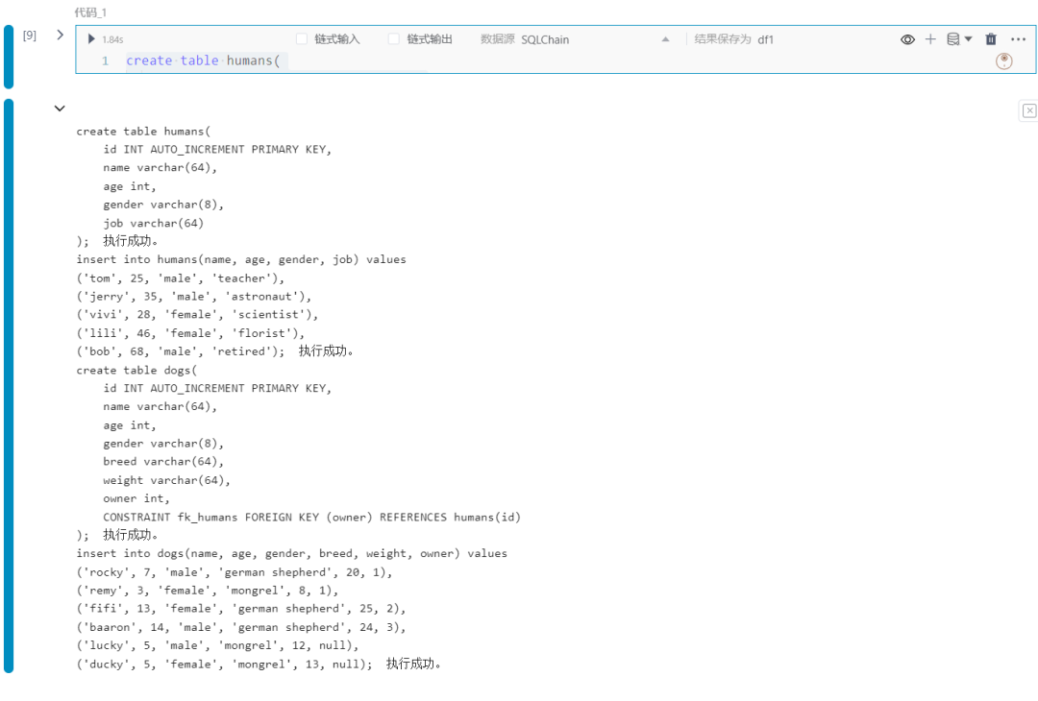Expand the code cell using the right chevron
This screenshot has width=1038, height=701.
61,35
